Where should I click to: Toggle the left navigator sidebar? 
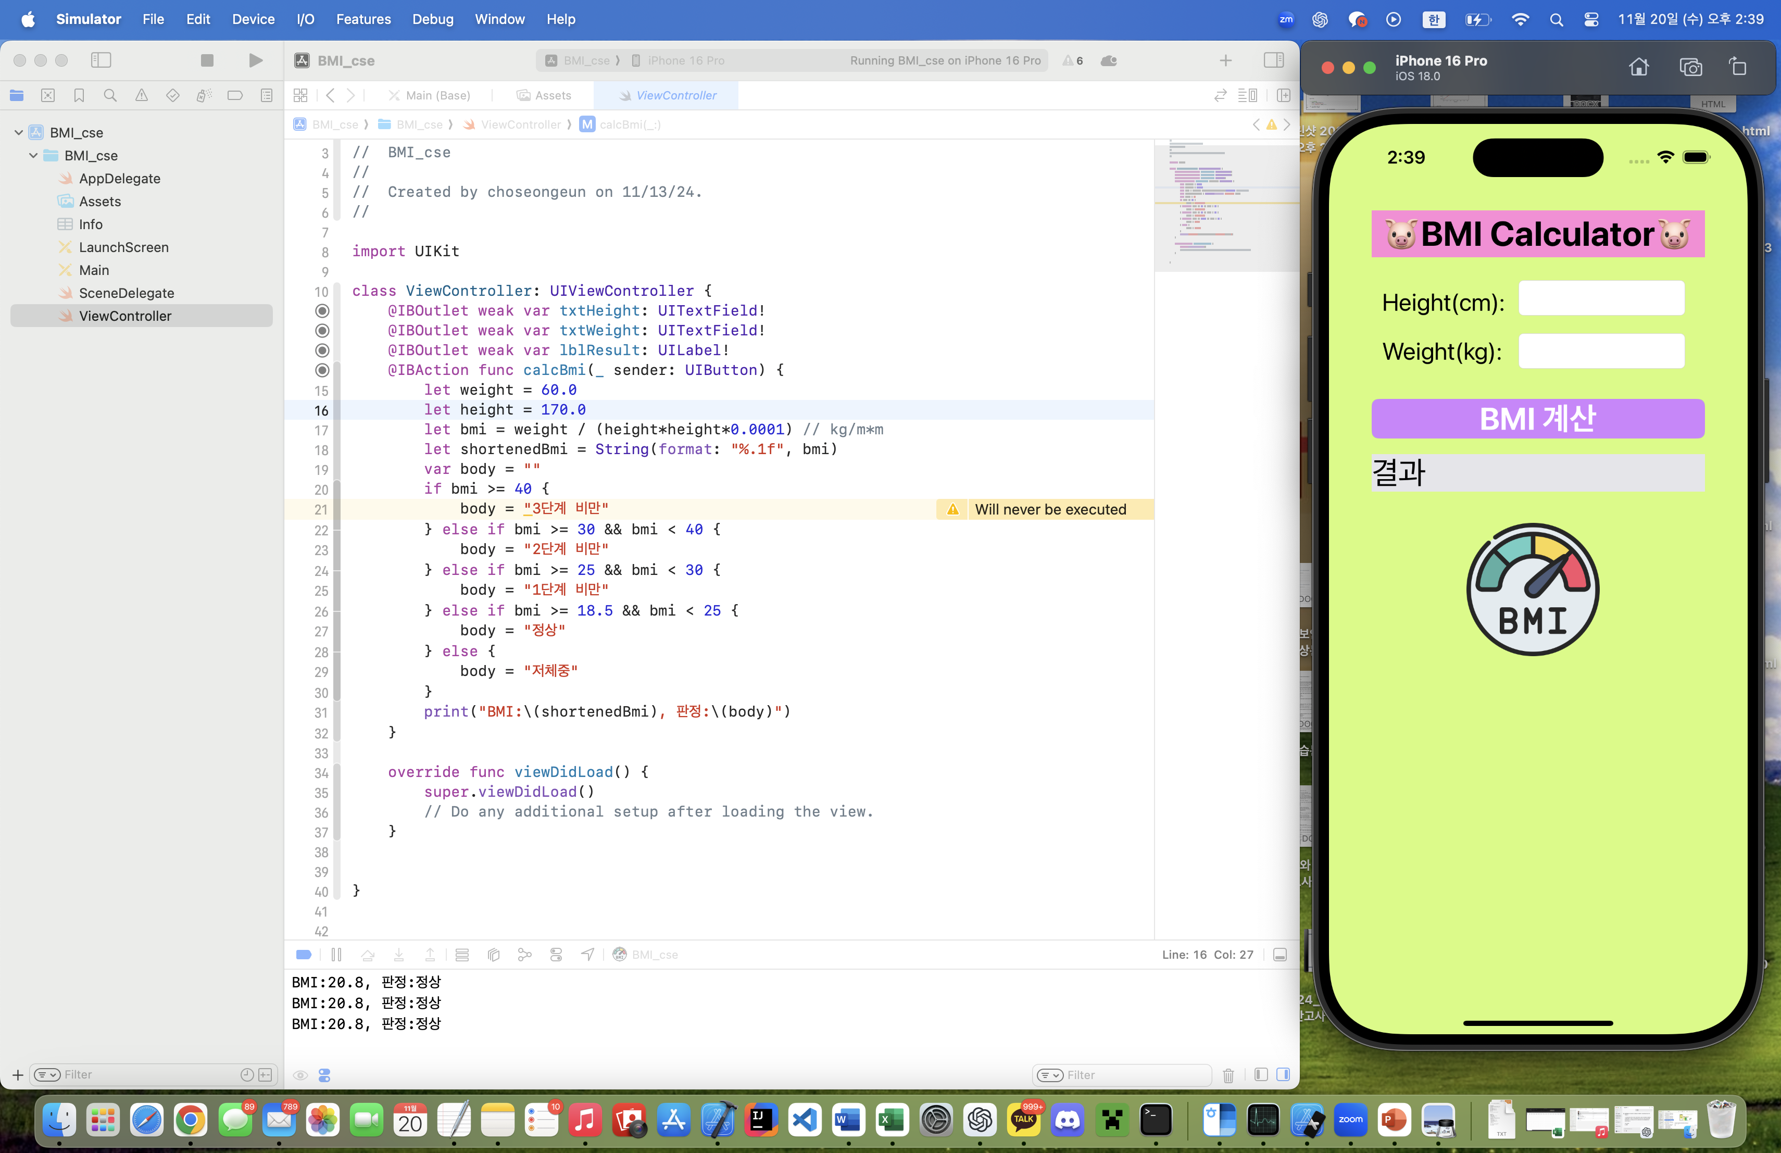pos(101,60)
